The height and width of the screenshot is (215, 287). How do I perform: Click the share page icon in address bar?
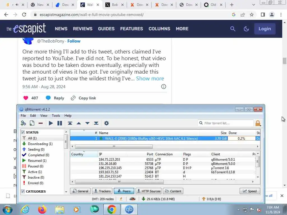pyautogui.click(x=243, y=15)
